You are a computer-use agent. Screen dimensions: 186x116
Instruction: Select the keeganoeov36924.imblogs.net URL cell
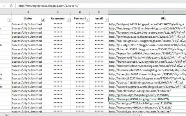click(147, 107)
